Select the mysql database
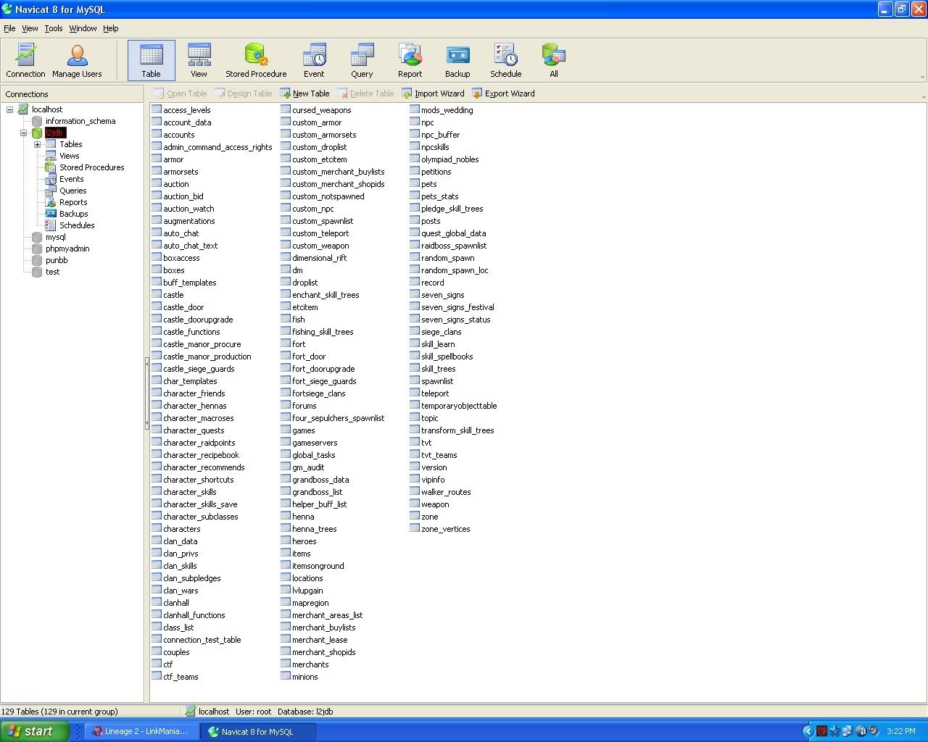This screenshot has width=928, height=742. point(55,237)
